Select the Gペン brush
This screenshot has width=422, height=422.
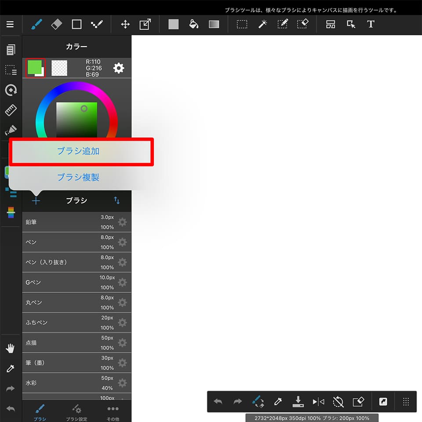[x=76, y=282]
